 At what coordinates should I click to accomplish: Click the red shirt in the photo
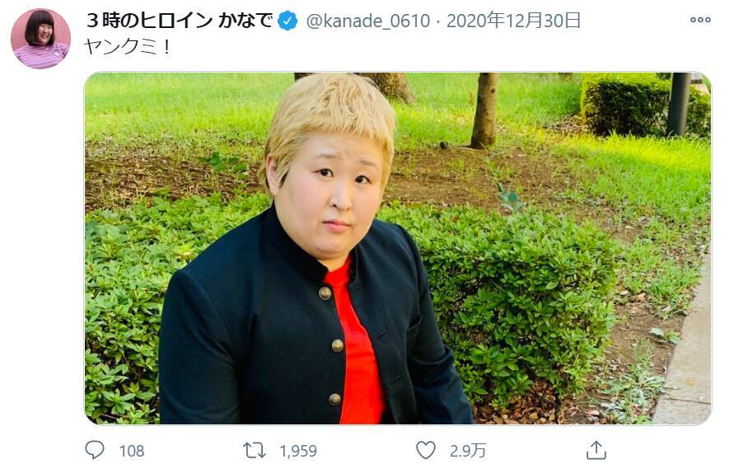tap(357, 344)
